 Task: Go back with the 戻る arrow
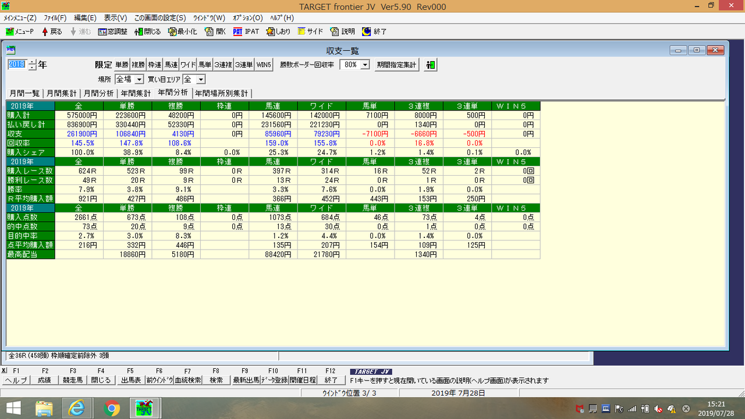[x=52, y=31]
